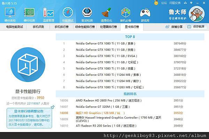Switch to the 综合性能排行榜 tab
Viewport: 209px width, 139px height.
(x=85, y=27)
